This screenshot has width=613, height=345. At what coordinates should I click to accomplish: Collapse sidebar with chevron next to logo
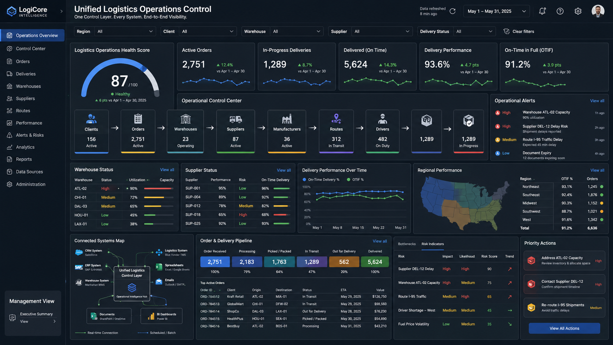tap(61, 11)
